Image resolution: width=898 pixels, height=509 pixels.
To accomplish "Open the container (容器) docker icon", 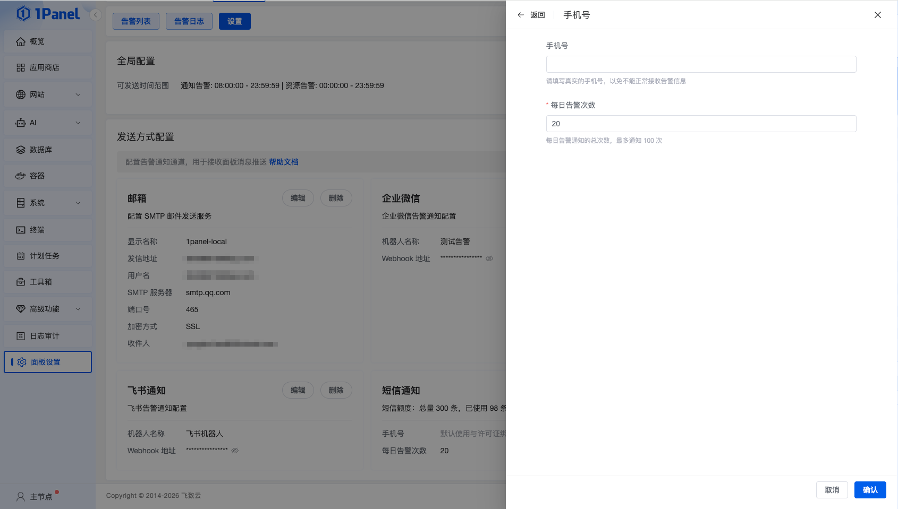I will click(21, 176).
